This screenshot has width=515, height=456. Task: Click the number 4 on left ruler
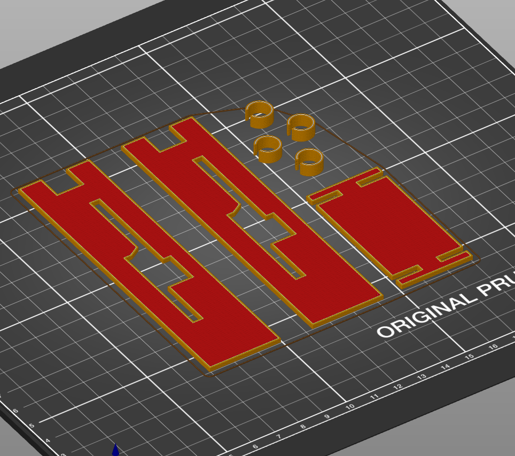47,441
